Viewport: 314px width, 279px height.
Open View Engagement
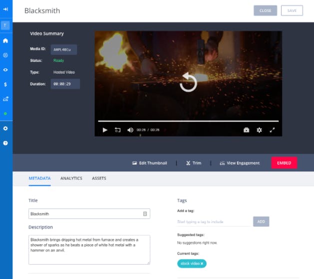pyautogui.click(x=240, y=163)
